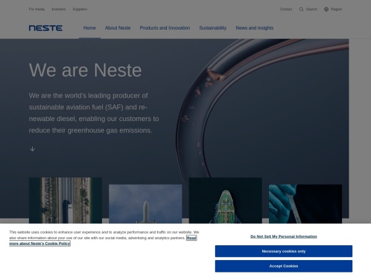Image resolution: width=371 pixels, height=278 pixels.
Task: Open the Contact link
Action: click(x=286, y=9)
